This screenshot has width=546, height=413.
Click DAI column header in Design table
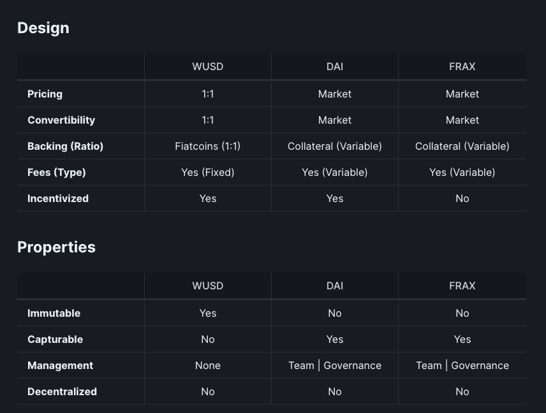[x=335, y=67]
